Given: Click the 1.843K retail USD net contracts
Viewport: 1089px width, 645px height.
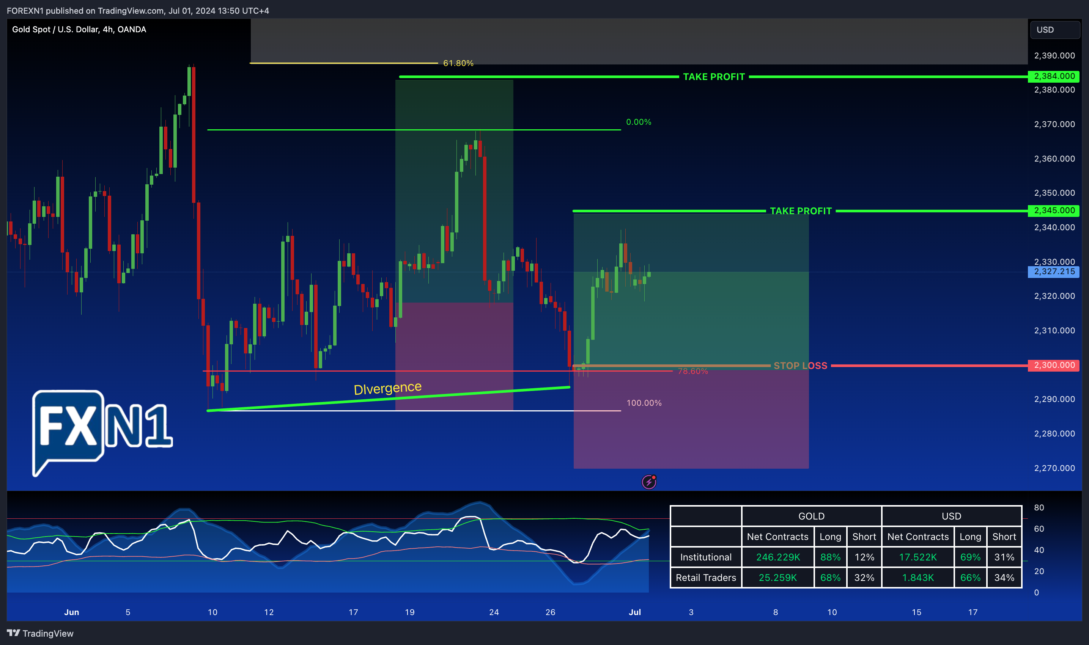Looking at the screenshot, I should (x=917, y=578).
